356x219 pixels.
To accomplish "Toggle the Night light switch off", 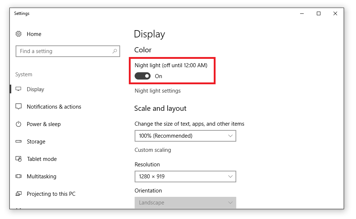I will coord(143,76).
